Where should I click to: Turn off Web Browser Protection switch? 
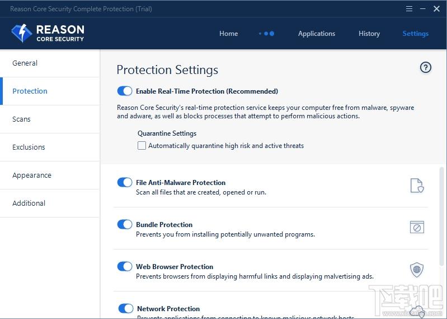coord(125,266)
